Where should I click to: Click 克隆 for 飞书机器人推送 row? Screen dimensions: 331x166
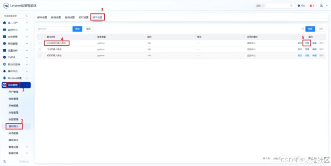(307, 49)
